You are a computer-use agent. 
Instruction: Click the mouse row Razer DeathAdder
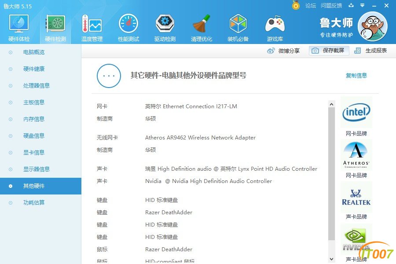(x=169, y=249)
